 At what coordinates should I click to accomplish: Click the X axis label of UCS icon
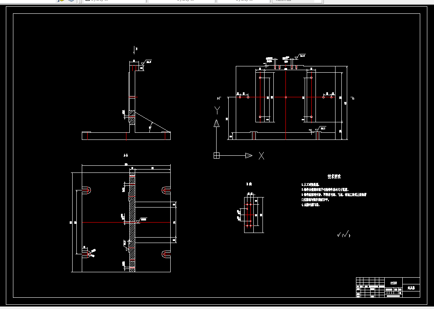pyautogui.click(x=261, y=156)
